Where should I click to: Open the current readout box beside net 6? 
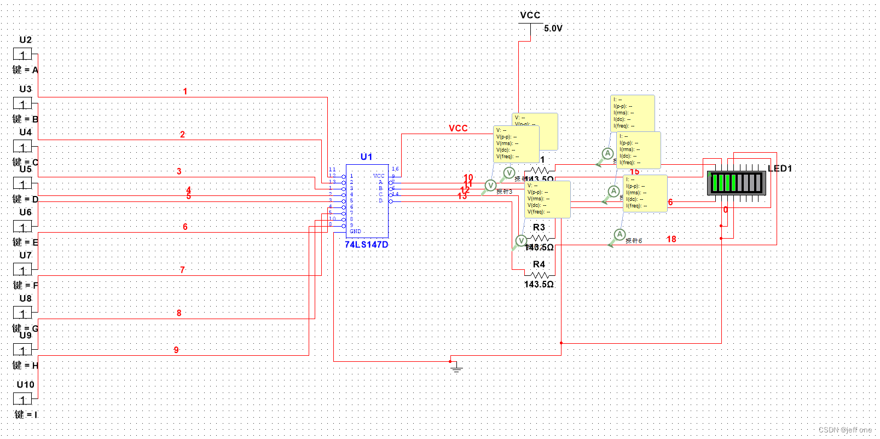pyautogui.click(x=645, y=193)
